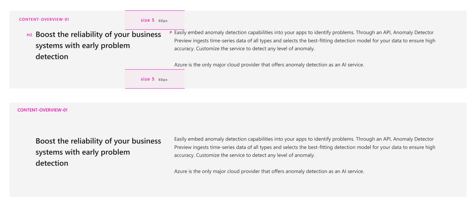Select "size 5" text in bottom spacer box
Viewport: 476px width, 209px height.
pos(148,79)
